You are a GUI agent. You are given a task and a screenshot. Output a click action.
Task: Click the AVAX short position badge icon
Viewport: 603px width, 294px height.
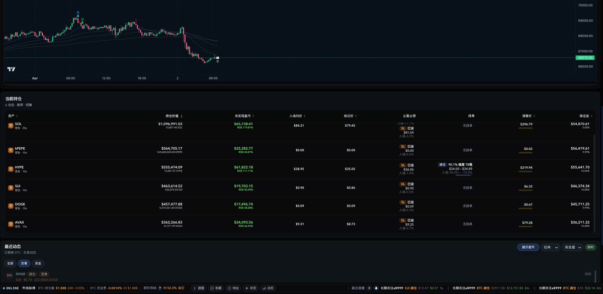(11, 224)
